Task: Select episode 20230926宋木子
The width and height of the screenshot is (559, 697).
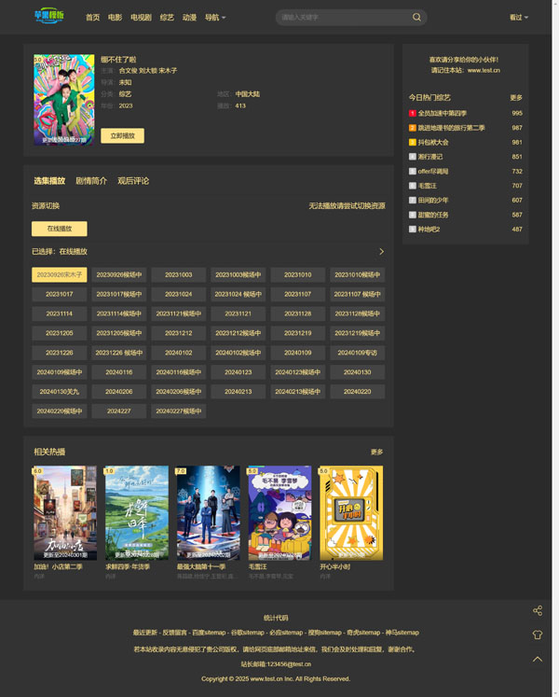Action: [x=59, y=275]
